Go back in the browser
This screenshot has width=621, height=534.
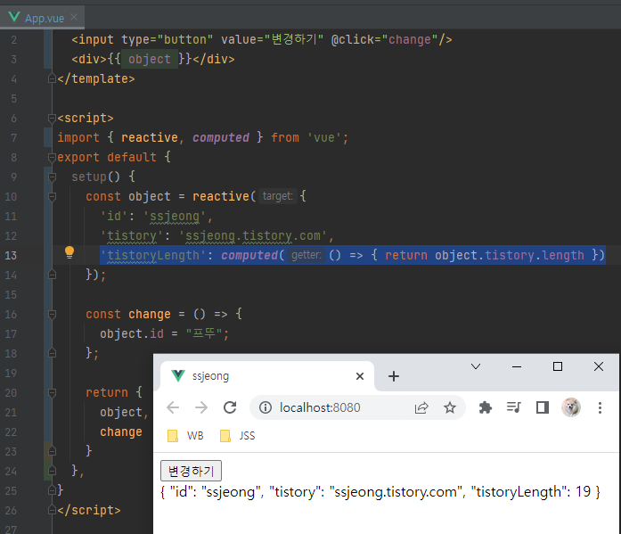point(173,407)
